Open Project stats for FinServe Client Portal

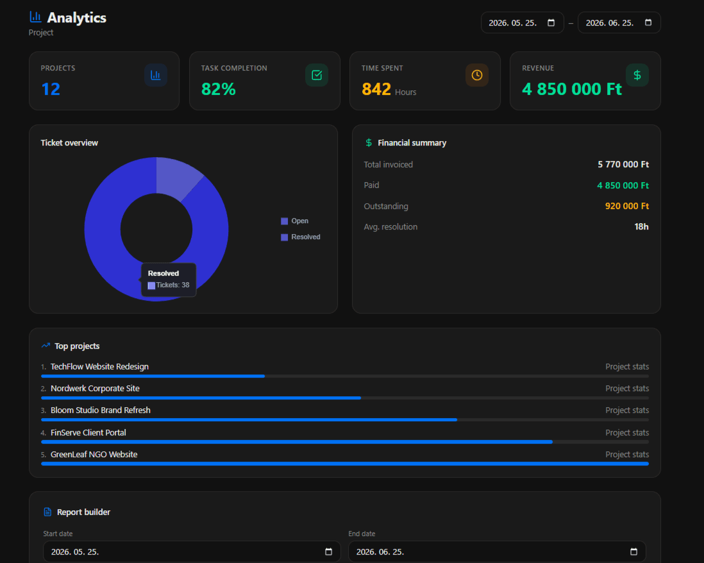[627, 432]
